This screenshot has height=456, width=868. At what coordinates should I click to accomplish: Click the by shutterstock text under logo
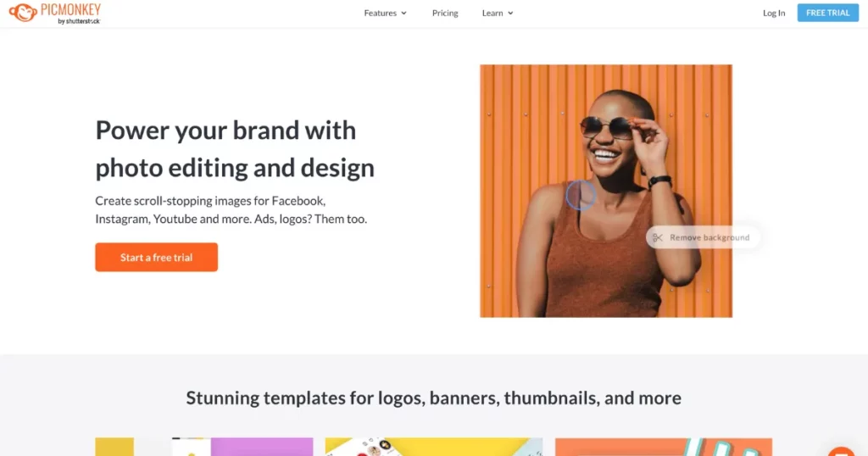point(79,21)
